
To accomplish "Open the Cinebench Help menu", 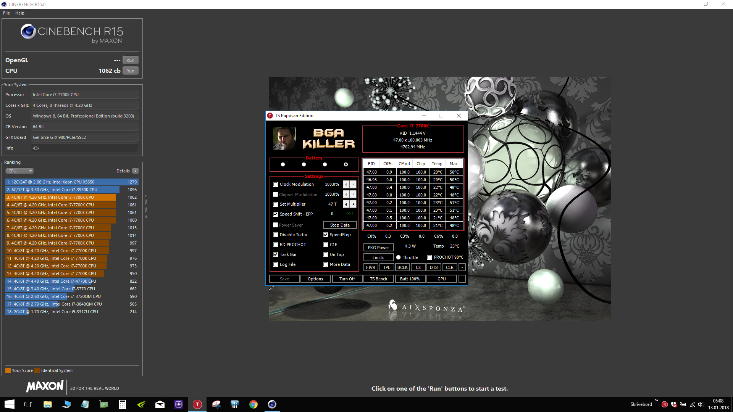I will coord(20,13).
